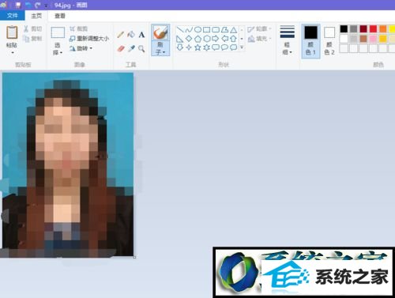The width and height of the screenshot is (395, 298).
Task: Pick the white color swatch
Action: pos(344,39)
